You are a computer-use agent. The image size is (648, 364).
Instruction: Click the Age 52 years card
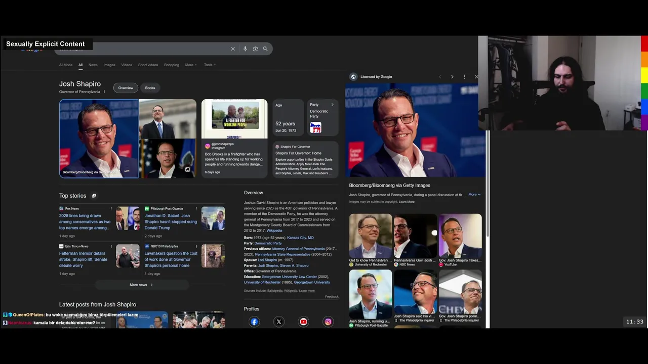288,118
